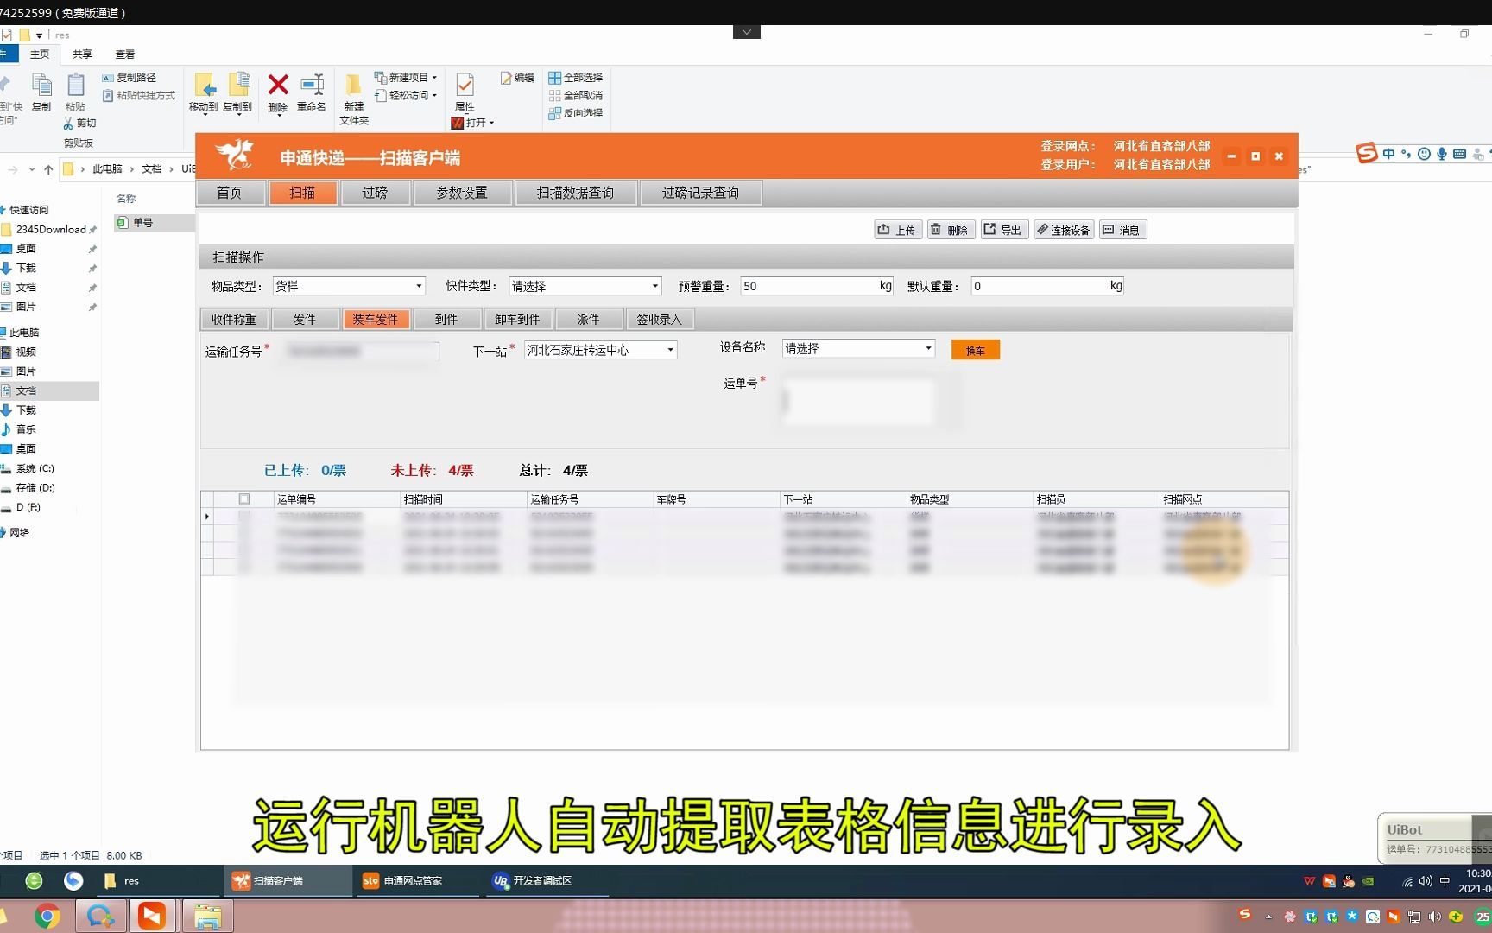Click the 预警重量 field with 50
1492x933 pixels.
[817, 286]
